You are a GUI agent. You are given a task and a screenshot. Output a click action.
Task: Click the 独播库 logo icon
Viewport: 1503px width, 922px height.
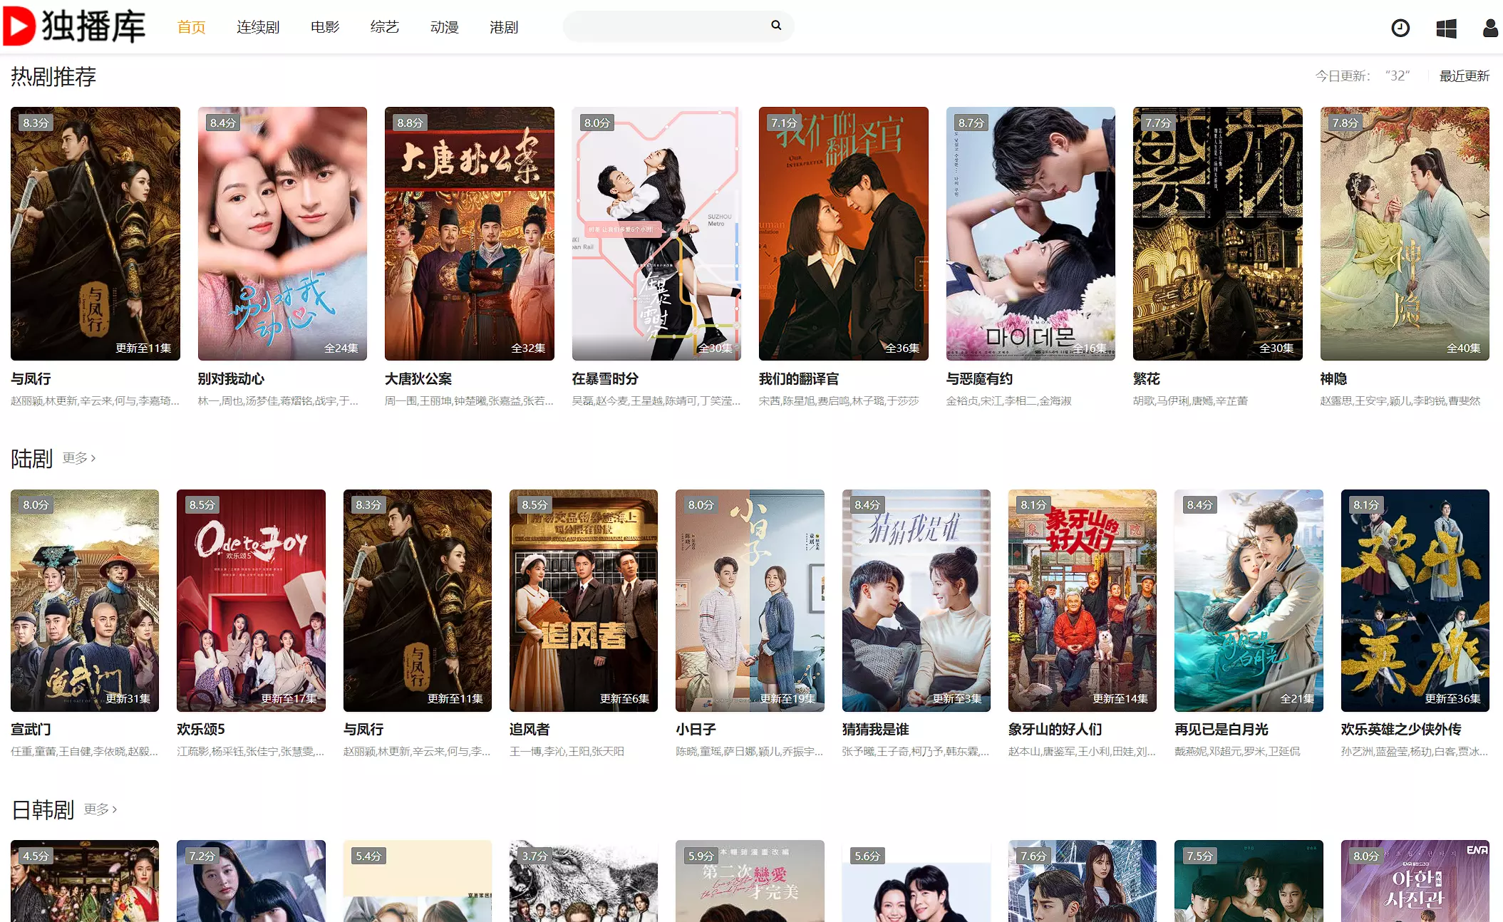[x=20, y=26]
